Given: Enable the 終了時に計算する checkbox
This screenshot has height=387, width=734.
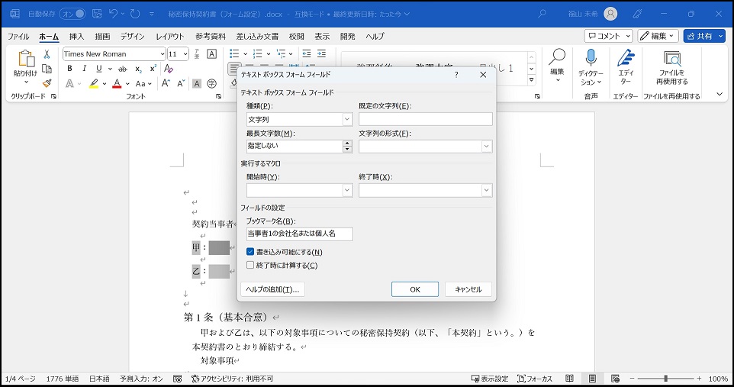Looking at the screenshot, I should (250, 265).
